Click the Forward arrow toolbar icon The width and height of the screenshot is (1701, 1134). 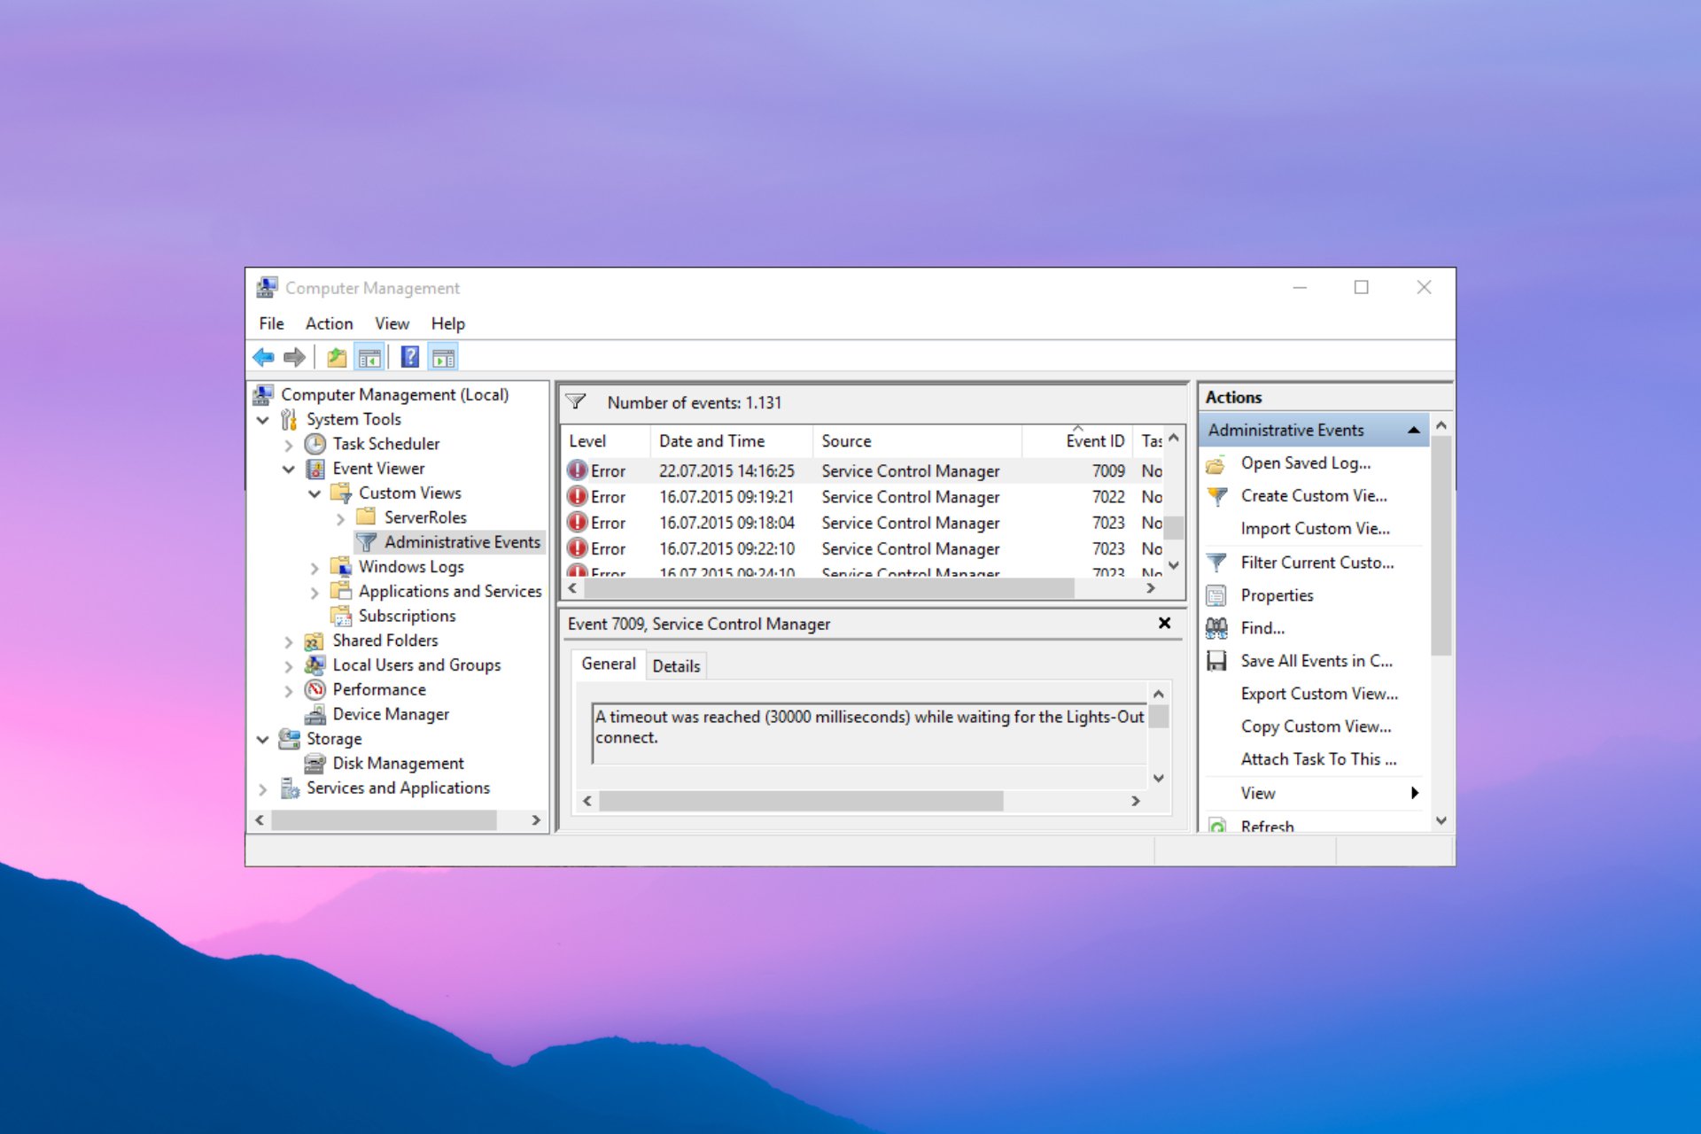[x=294, y=357]
